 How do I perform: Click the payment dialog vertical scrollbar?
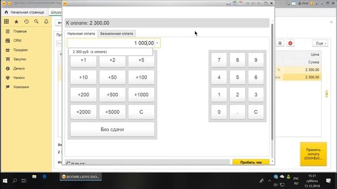click(x=272, y=81)
